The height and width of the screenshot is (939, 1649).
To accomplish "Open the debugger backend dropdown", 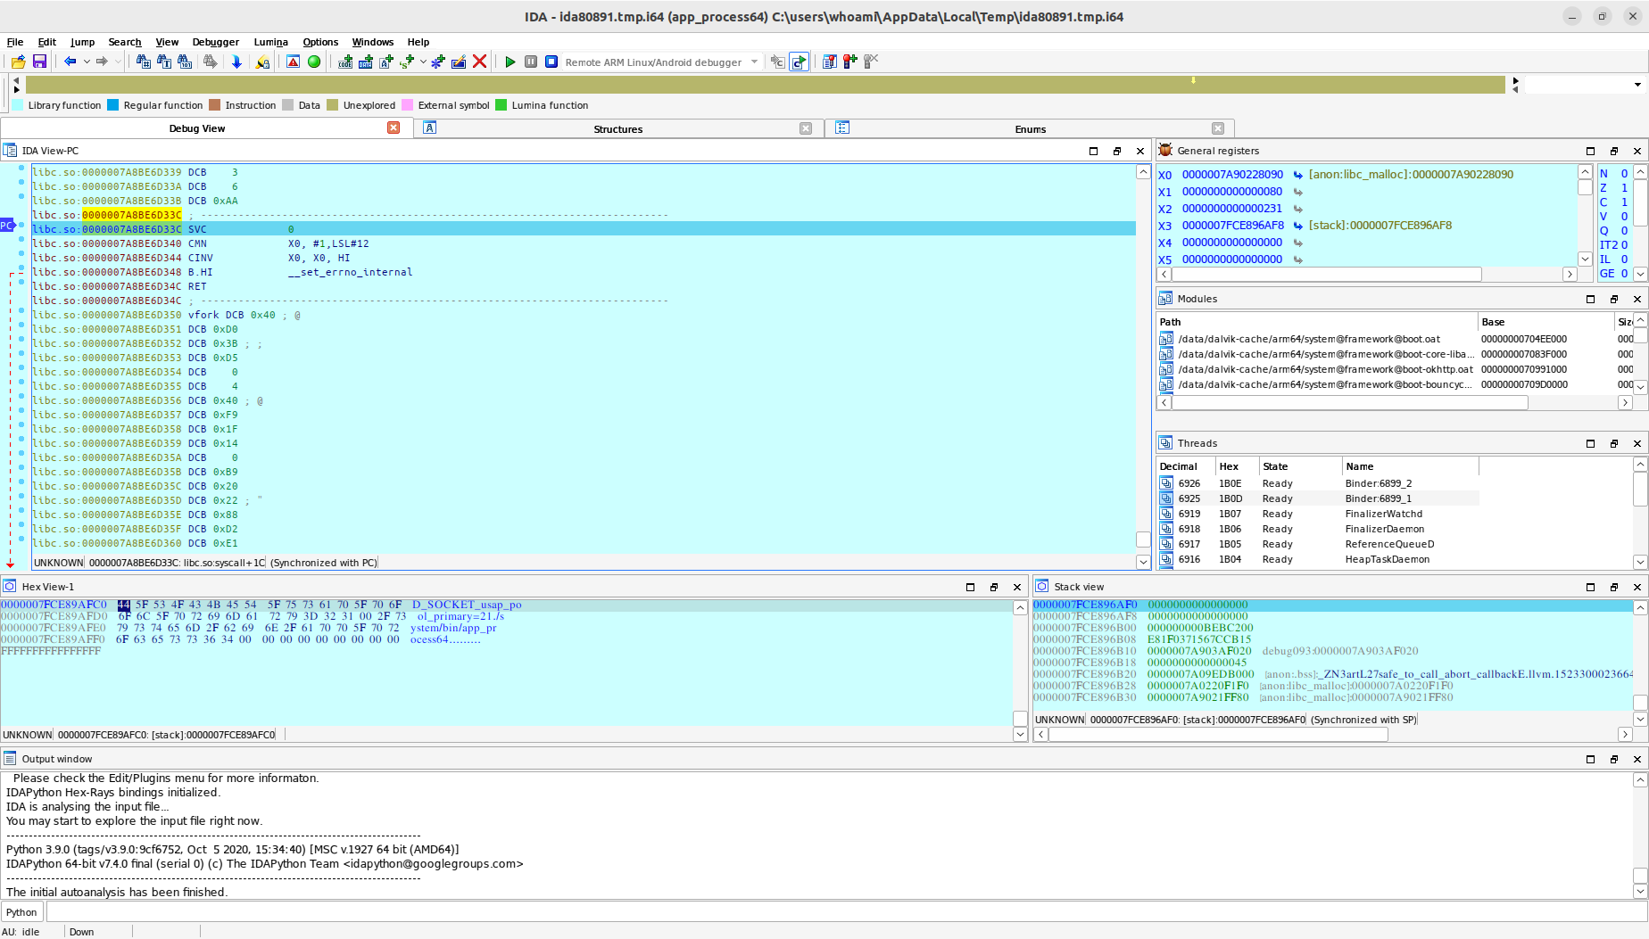I will (x=755, y=62).
